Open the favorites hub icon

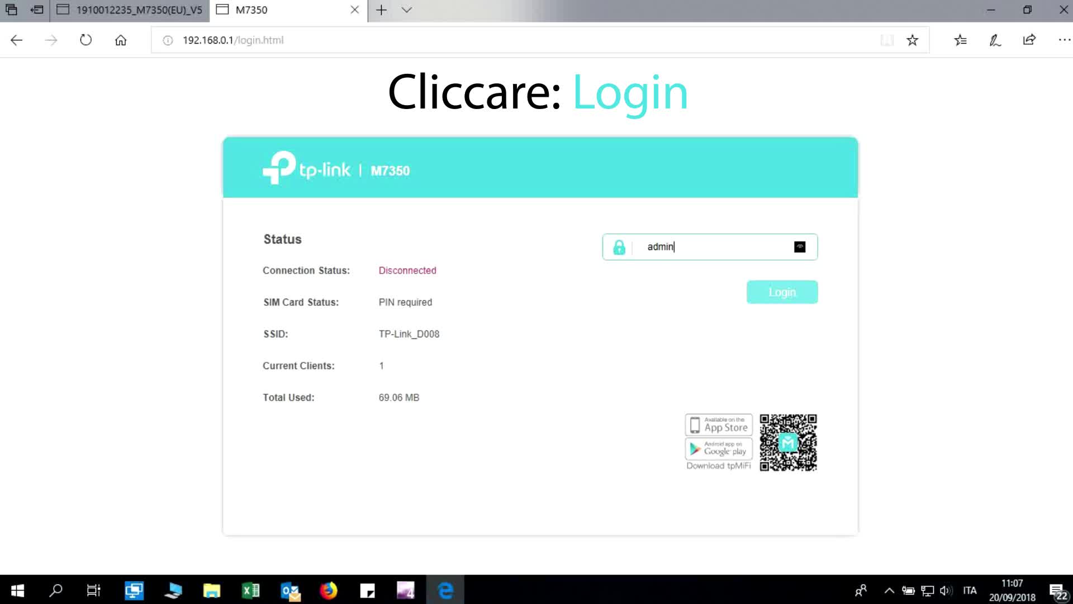coord(960,40)
